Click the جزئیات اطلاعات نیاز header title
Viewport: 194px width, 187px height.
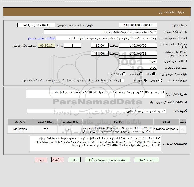[x=172, y=12]
